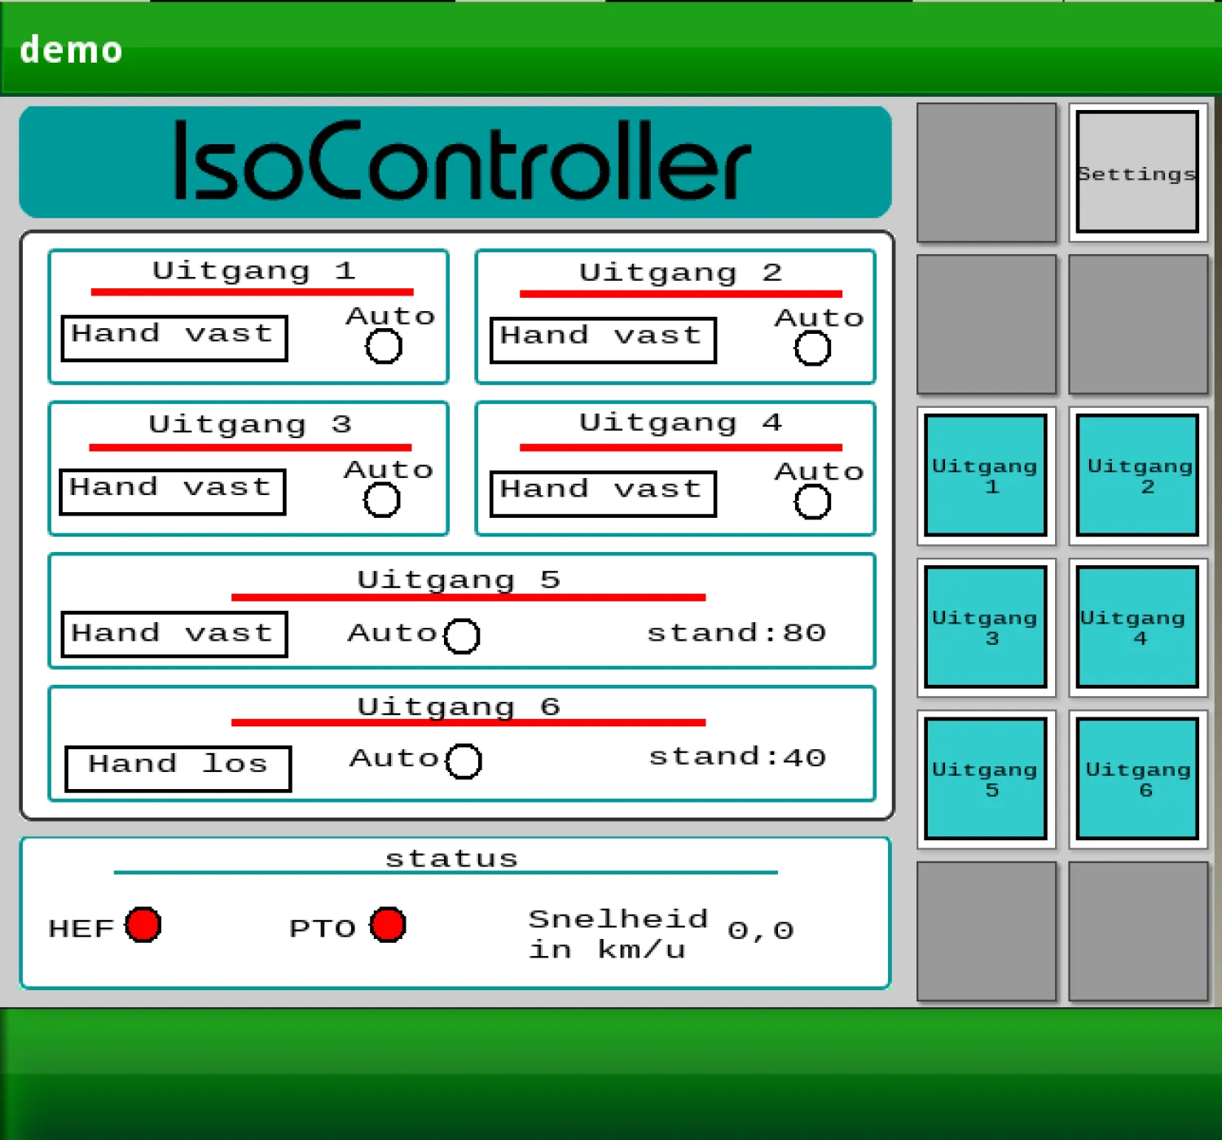Enable Auto mode for Uitgang 3
The height and width of the screenshot is (1140, 1222).
[x=382, y=500]
